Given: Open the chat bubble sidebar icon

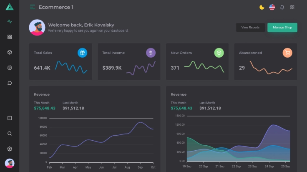Looking at the screenshot, I should [x=10, y=83].
